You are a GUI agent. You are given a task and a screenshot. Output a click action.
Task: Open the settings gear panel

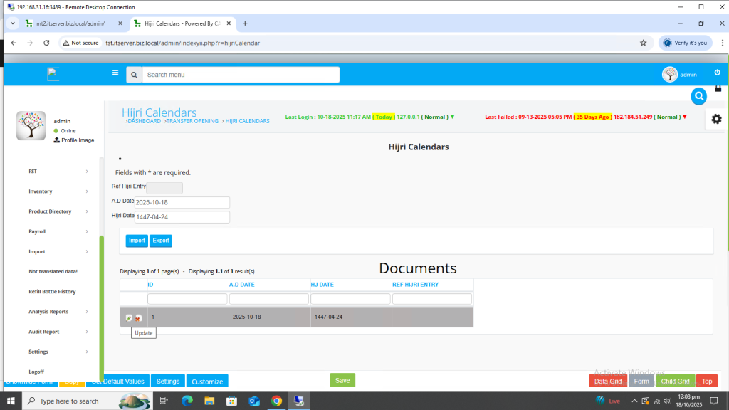(x=716, y=119)
